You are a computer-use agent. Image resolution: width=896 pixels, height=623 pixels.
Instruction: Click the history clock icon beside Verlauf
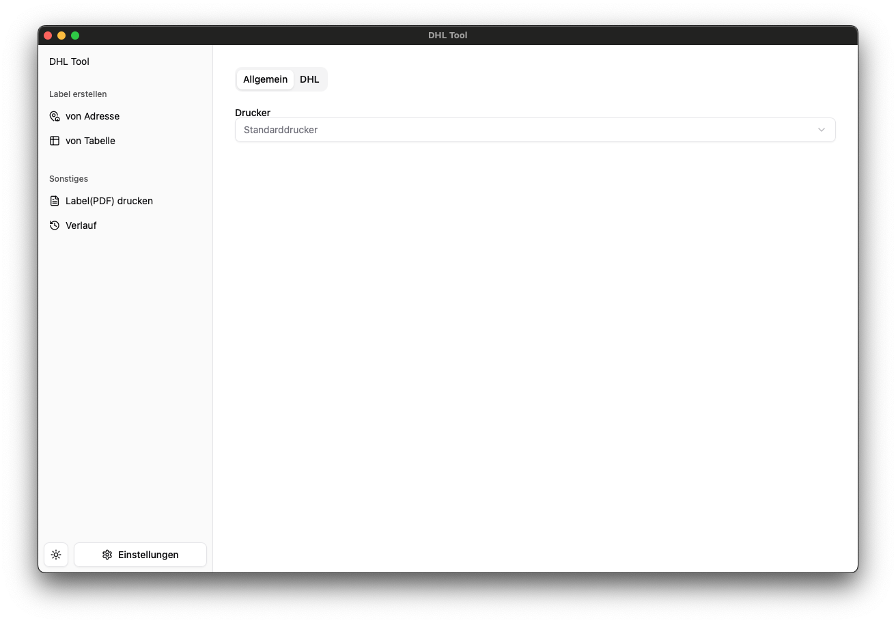pyautogui.click(x=55, y=225)
